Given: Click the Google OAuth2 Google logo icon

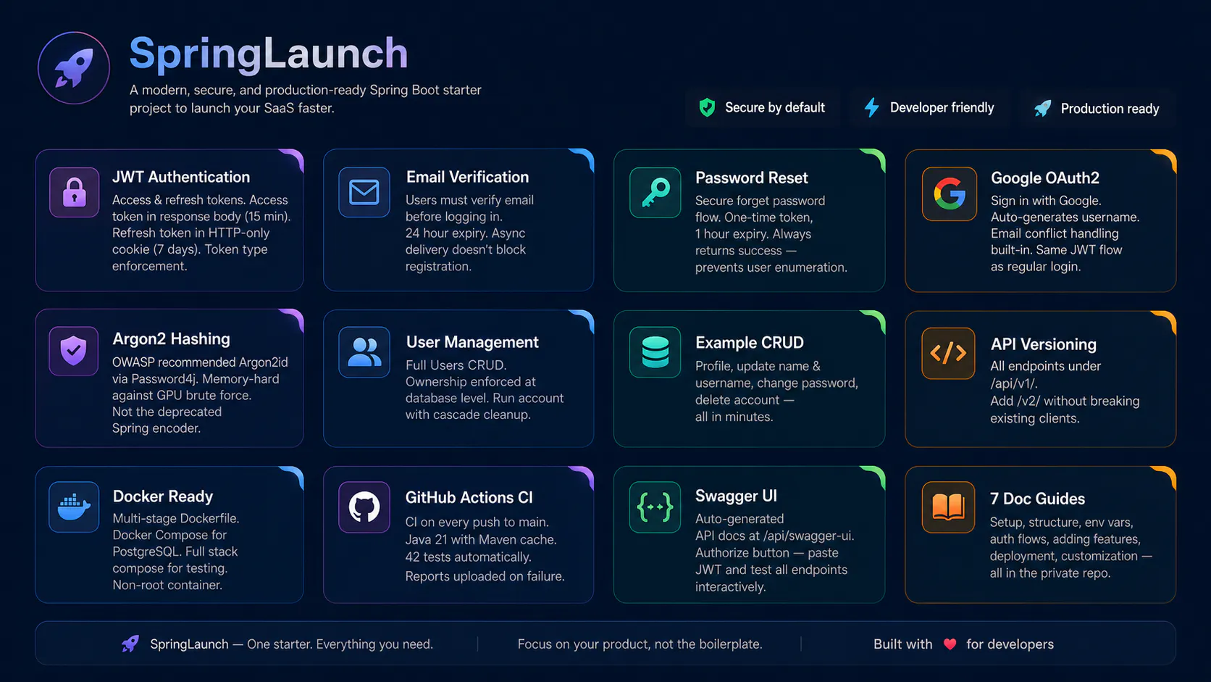Looking at the screenshot, I should coord(949,194).
